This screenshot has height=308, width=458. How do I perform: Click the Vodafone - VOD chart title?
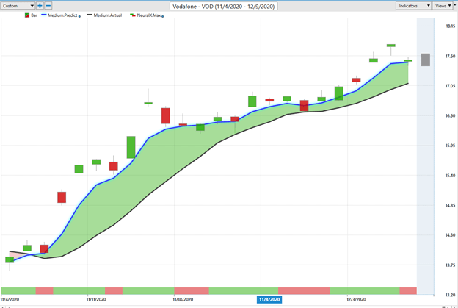[x=228, y=5]
